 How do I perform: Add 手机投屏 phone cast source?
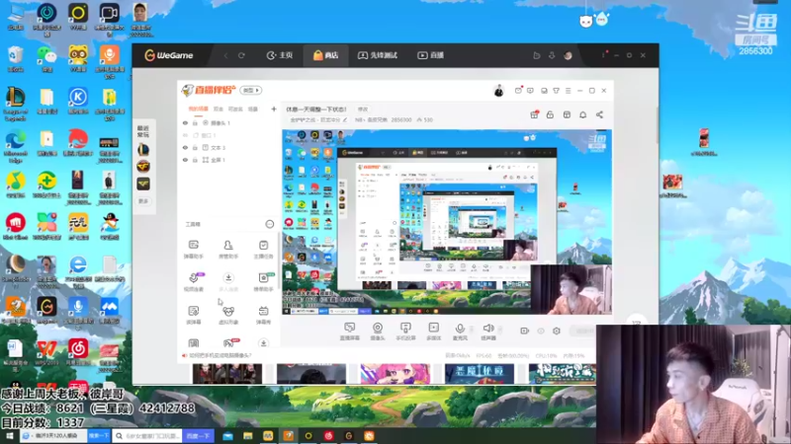[405, 332]
